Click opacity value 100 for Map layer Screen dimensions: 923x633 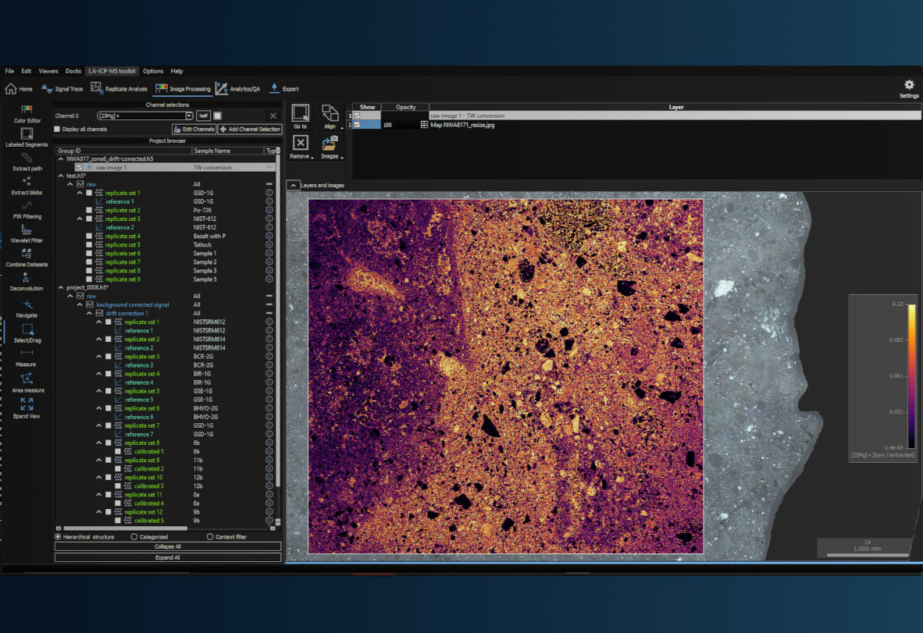click(x=387, y=125)
